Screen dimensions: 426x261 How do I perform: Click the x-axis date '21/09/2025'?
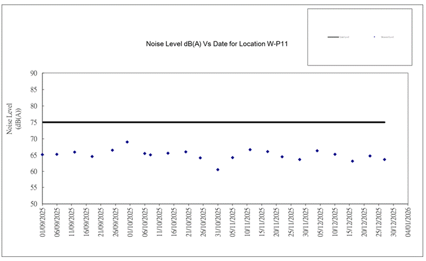click(101, 222)
